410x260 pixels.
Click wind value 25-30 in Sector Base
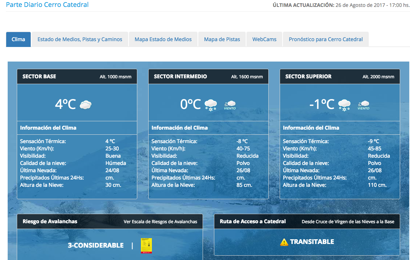pos(112,149)
